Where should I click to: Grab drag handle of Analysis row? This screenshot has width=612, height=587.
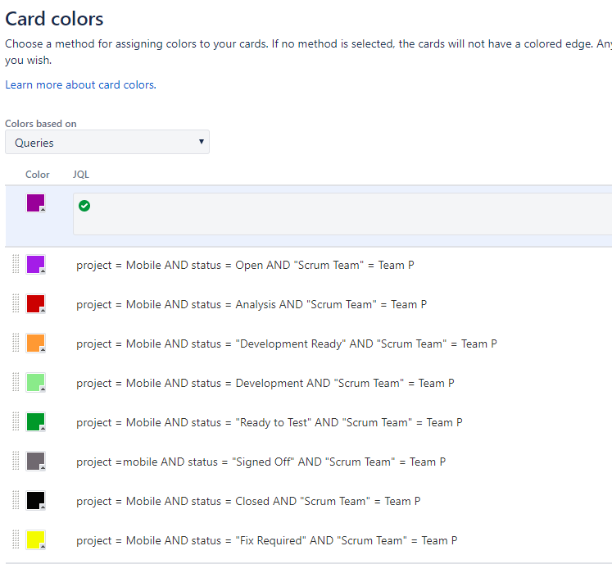(x=16, y=303)
